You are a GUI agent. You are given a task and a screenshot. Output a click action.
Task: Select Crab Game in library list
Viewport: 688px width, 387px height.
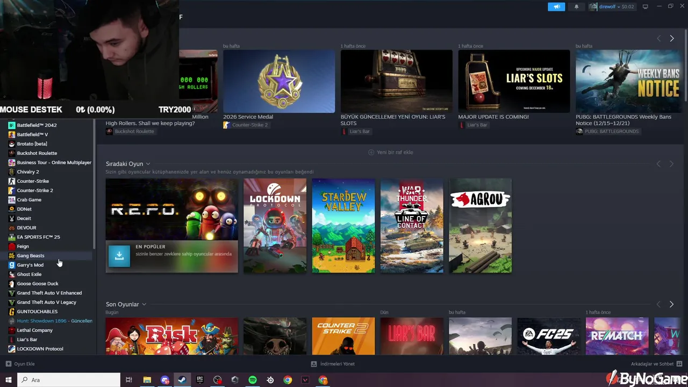tap(29, 199)
